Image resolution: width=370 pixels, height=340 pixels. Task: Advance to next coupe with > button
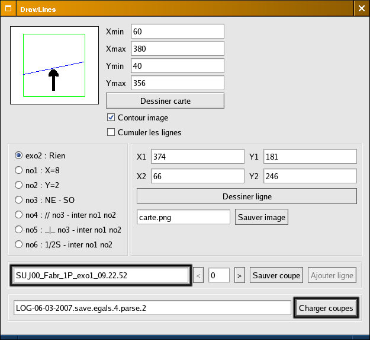pyautogui.click(x=240, y=275)
